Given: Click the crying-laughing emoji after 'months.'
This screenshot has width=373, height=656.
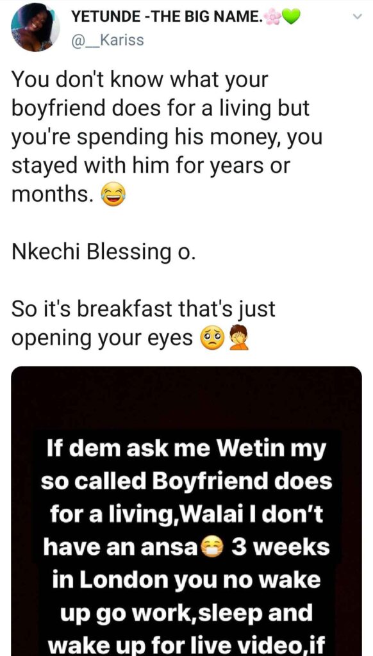Looking at the screenshot, I should point(113,196).
